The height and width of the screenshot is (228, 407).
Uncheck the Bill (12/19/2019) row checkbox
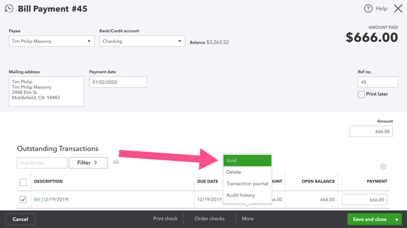23,199
